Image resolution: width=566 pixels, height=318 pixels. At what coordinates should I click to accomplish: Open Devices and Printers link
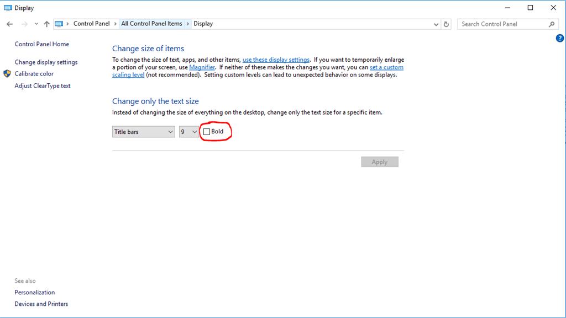pyautogui.click(x=41, y=304)
